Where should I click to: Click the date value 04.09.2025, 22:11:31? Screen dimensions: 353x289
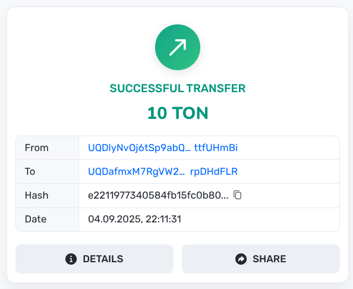click(135, 219)
